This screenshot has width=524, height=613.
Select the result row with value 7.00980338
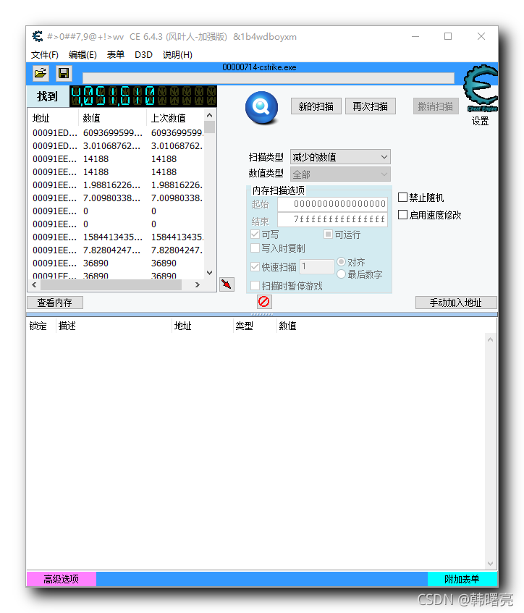coord(117,198)
